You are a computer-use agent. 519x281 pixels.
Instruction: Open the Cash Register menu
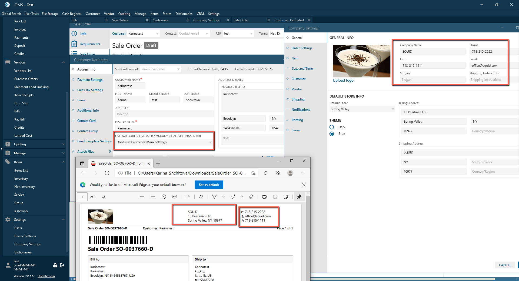(72, 14)
